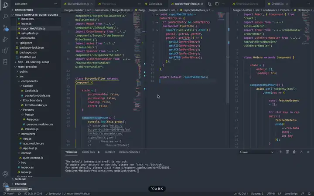The width and height of the screenshot is (314, 196).
Task: Maximize the terminal panel size
Action: (301, 152)
